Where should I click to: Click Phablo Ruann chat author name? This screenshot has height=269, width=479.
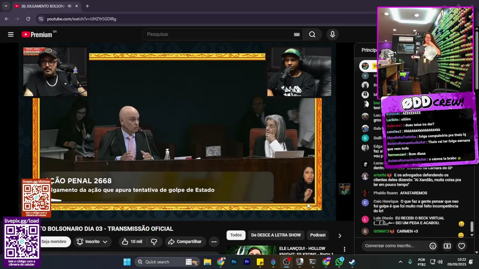(385, 193)
